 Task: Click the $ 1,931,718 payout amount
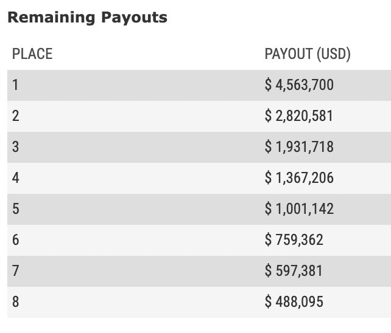[299, 146]
